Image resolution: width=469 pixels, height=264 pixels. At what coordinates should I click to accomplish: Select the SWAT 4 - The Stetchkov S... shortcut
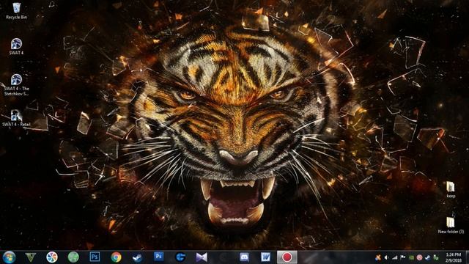16,85
